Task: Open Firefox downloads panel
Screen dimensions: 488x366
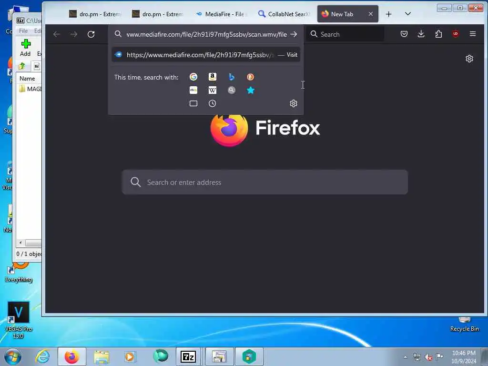Action: click(x=421, y=34)
